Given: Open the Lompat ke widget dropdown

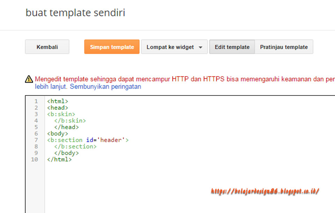Looking at the screenshot, I should [174, 47].
